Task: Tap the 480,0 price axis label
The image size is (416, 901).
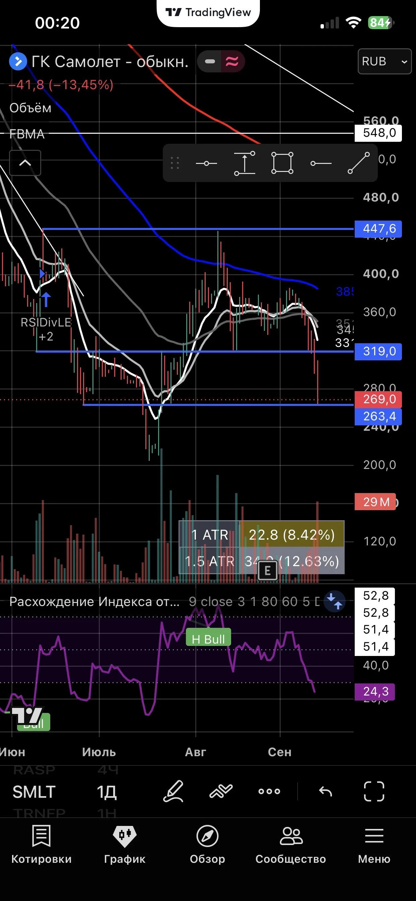Action: click(x=381, y=197)
